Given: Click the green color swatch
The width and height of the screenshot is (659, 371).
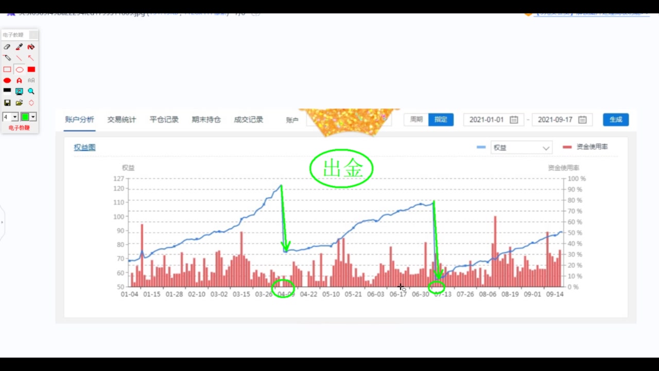Looking at the screenshot, I should [x=25, y=117].
